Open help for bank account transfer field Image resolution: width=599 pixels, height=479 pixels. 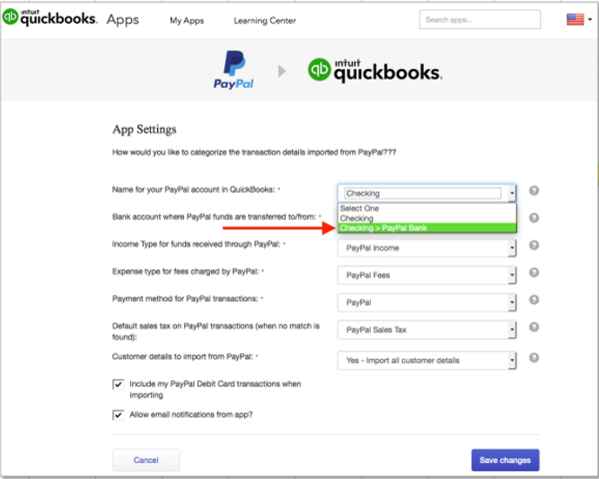[533, 218]
